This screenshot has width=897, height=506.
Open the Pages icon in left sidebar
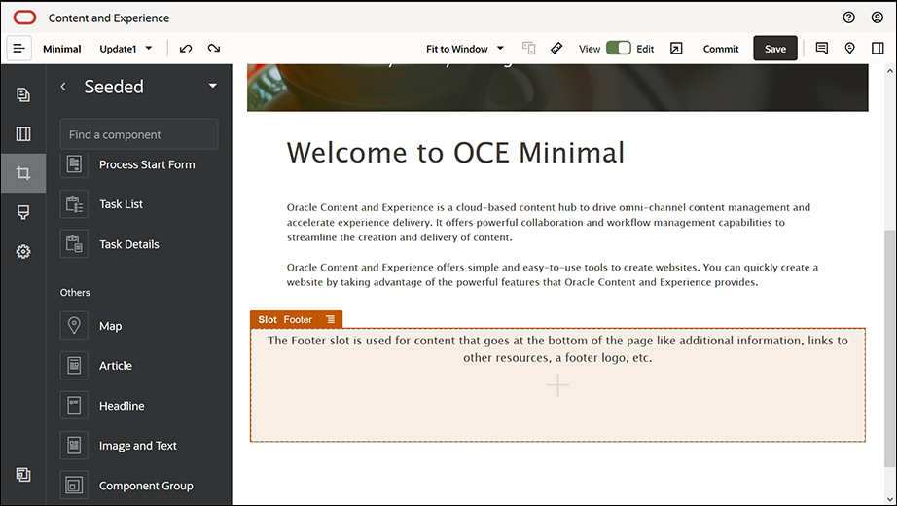click(x=23, y=94)
